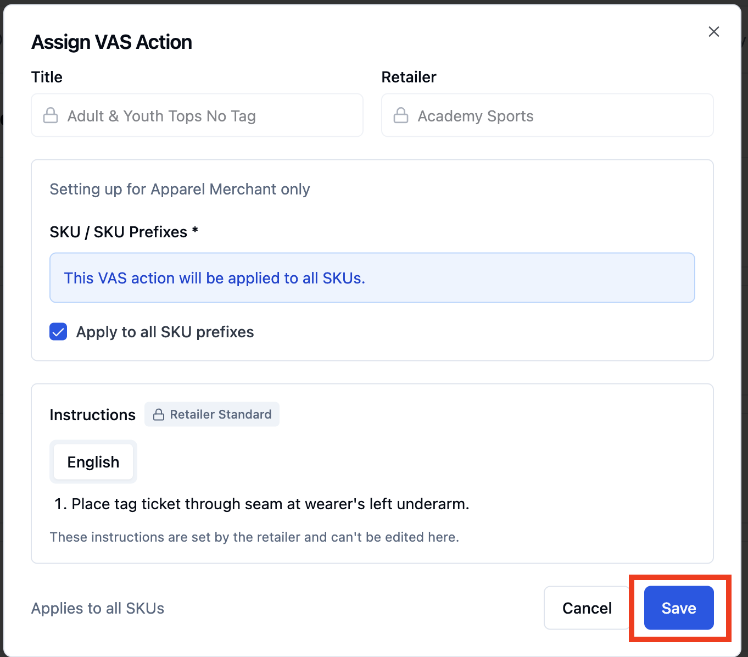Click 'Setting up for Apparel Merchant only' text

point(180,189)
